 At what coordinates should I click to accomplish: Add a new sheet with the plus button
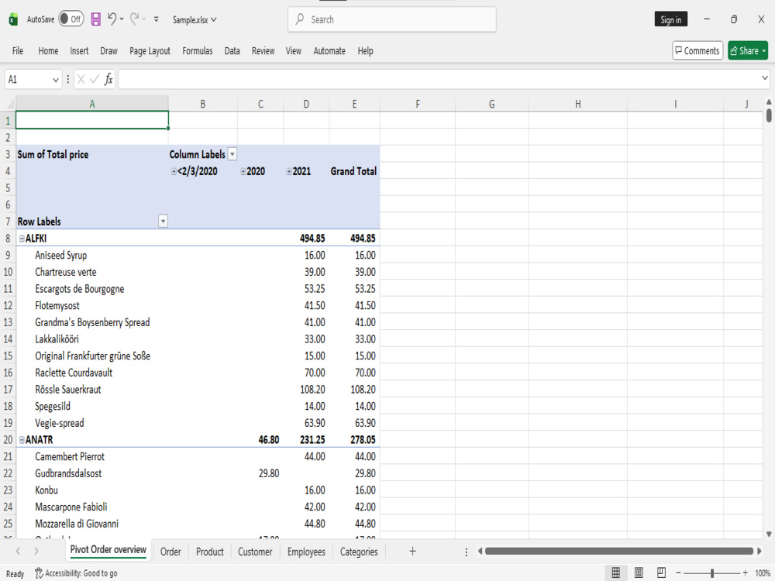point(412,552)
